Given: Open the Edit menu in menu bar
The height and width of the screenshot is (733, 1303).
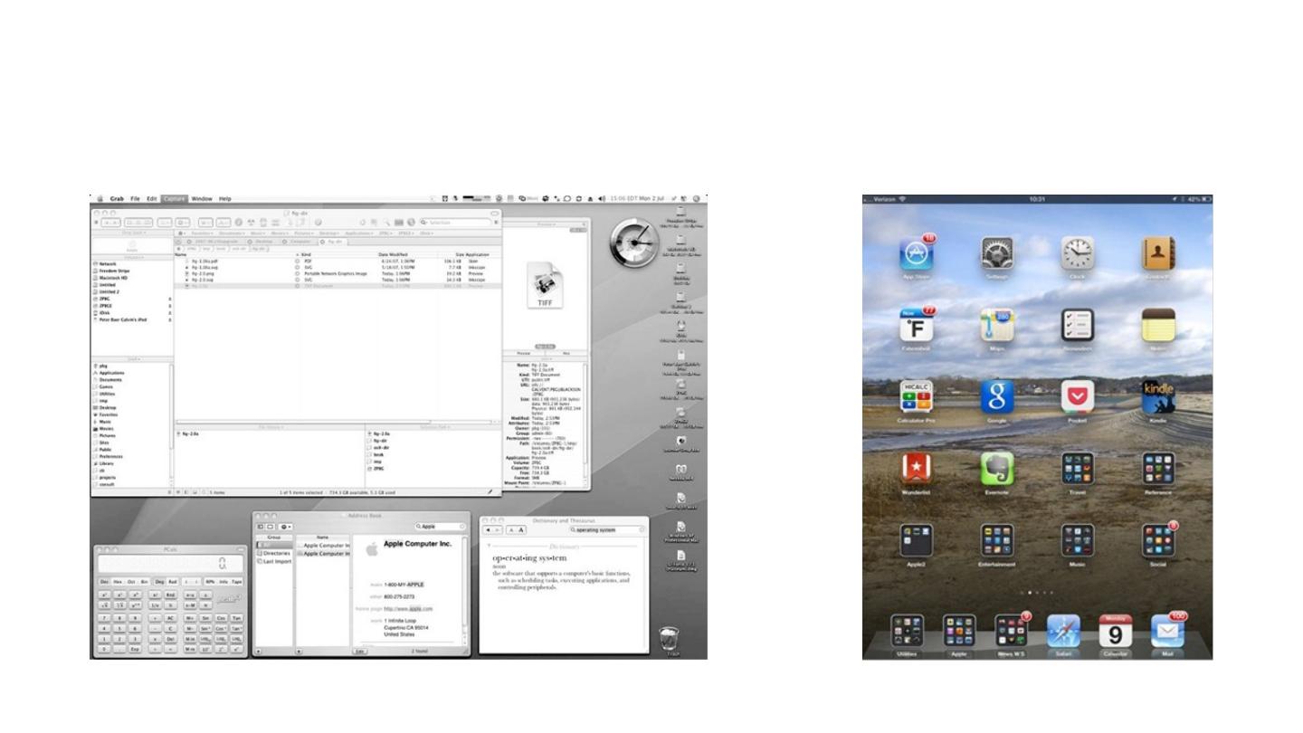Looking at the screenshot, I should pos(152,198).
